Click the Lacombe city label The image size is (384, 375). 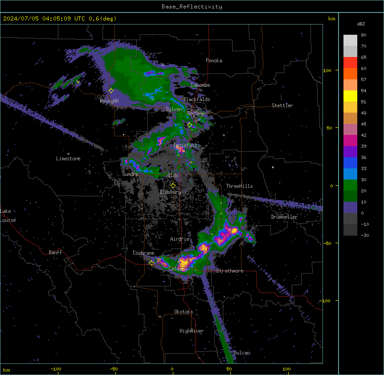point(200,85)
